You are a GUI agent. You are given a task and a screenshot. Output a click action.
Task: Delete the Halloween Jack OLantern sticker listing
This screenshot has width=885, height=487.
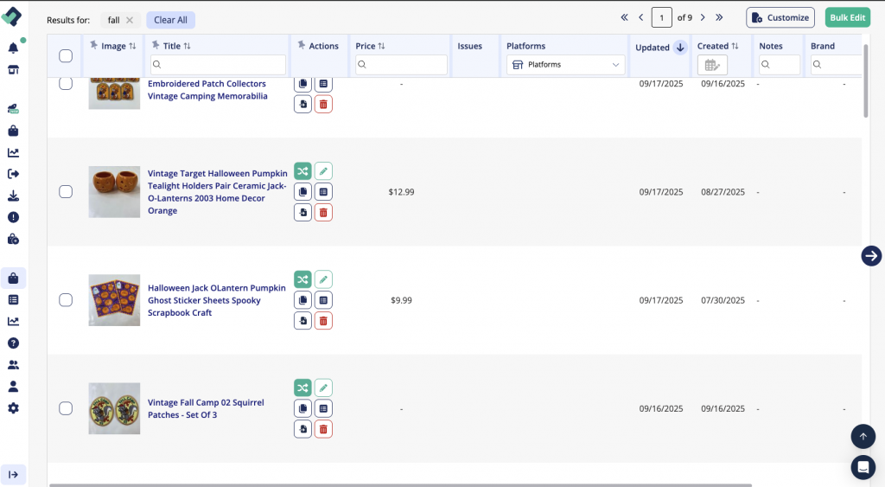click(x=323, y=321)
